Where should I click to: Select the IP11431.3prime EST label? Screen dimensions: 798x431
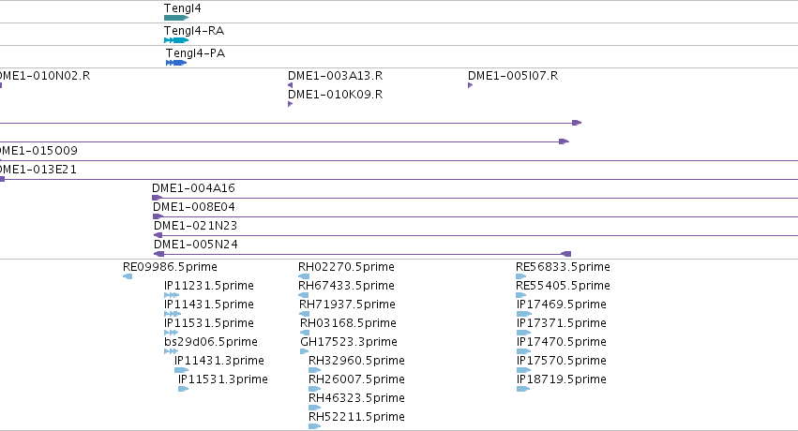click(219, 361)
